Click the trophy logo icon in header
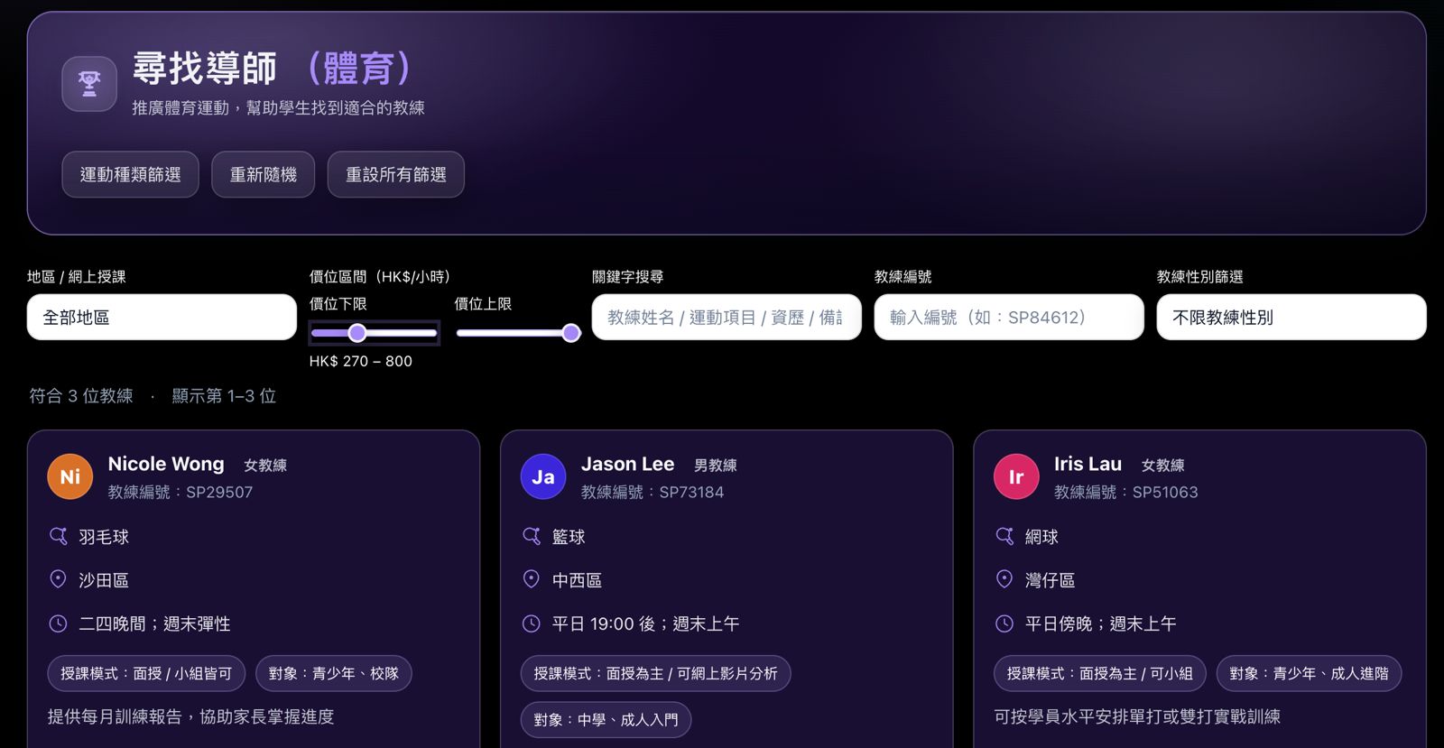Image resolution: width=1444 pixels, height=748 pixels. (x=89, y=84)
